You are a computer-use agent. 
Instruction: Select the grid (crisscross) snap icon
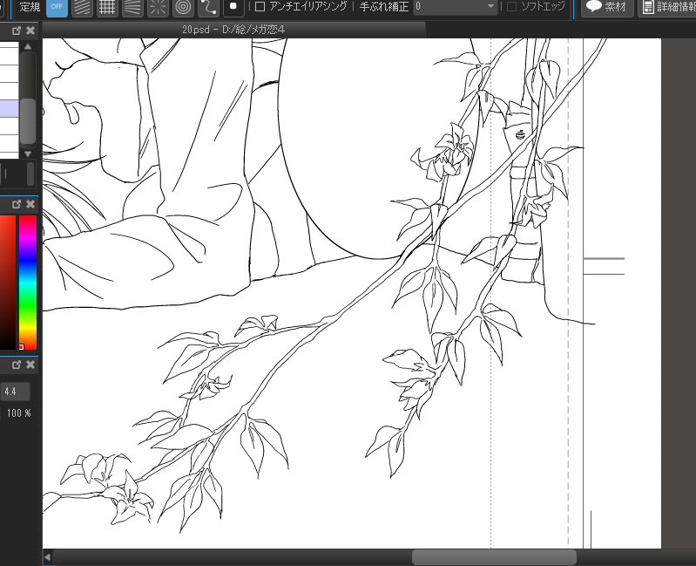tap(107, 7)
